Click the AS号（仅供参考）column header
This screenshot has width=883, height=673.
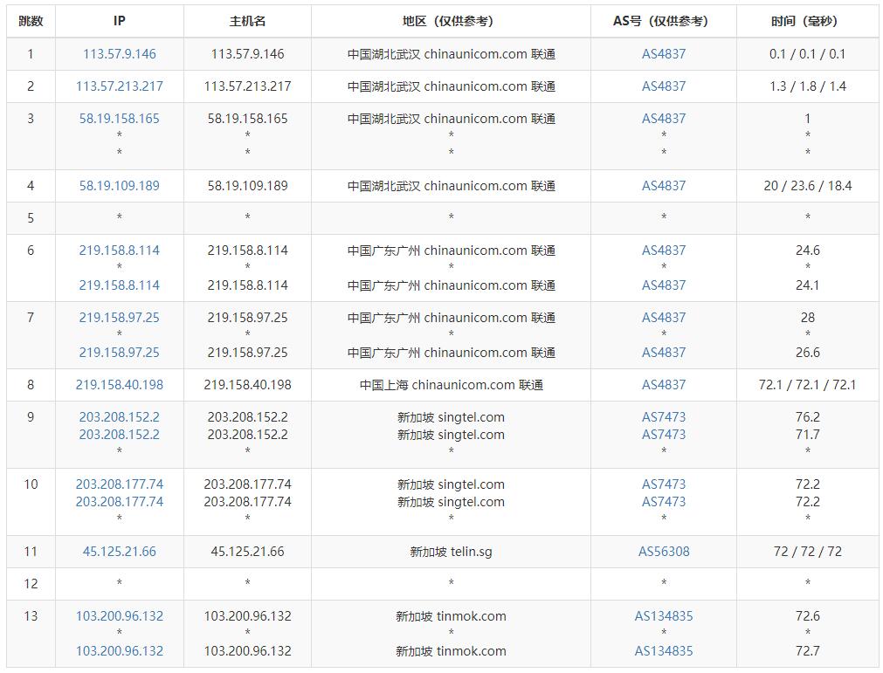(x=664, y=21)
